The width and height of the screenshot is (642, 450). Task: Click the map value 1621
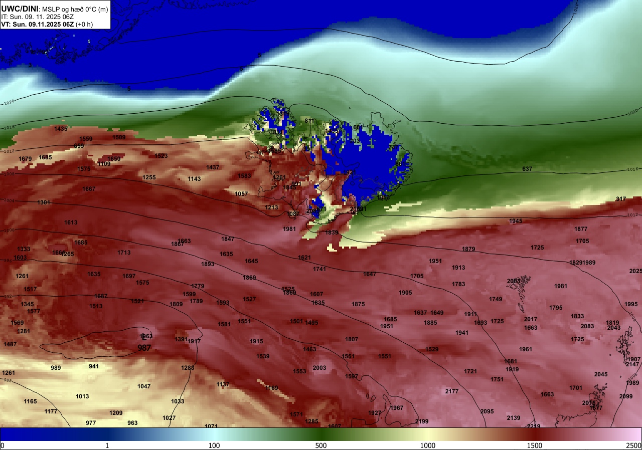tap(304, 258)
